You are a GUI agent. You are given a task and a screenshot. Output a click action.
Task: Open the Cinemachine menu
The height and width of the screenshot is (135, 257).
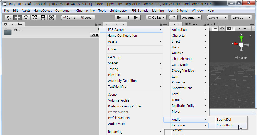coord(85,10)
